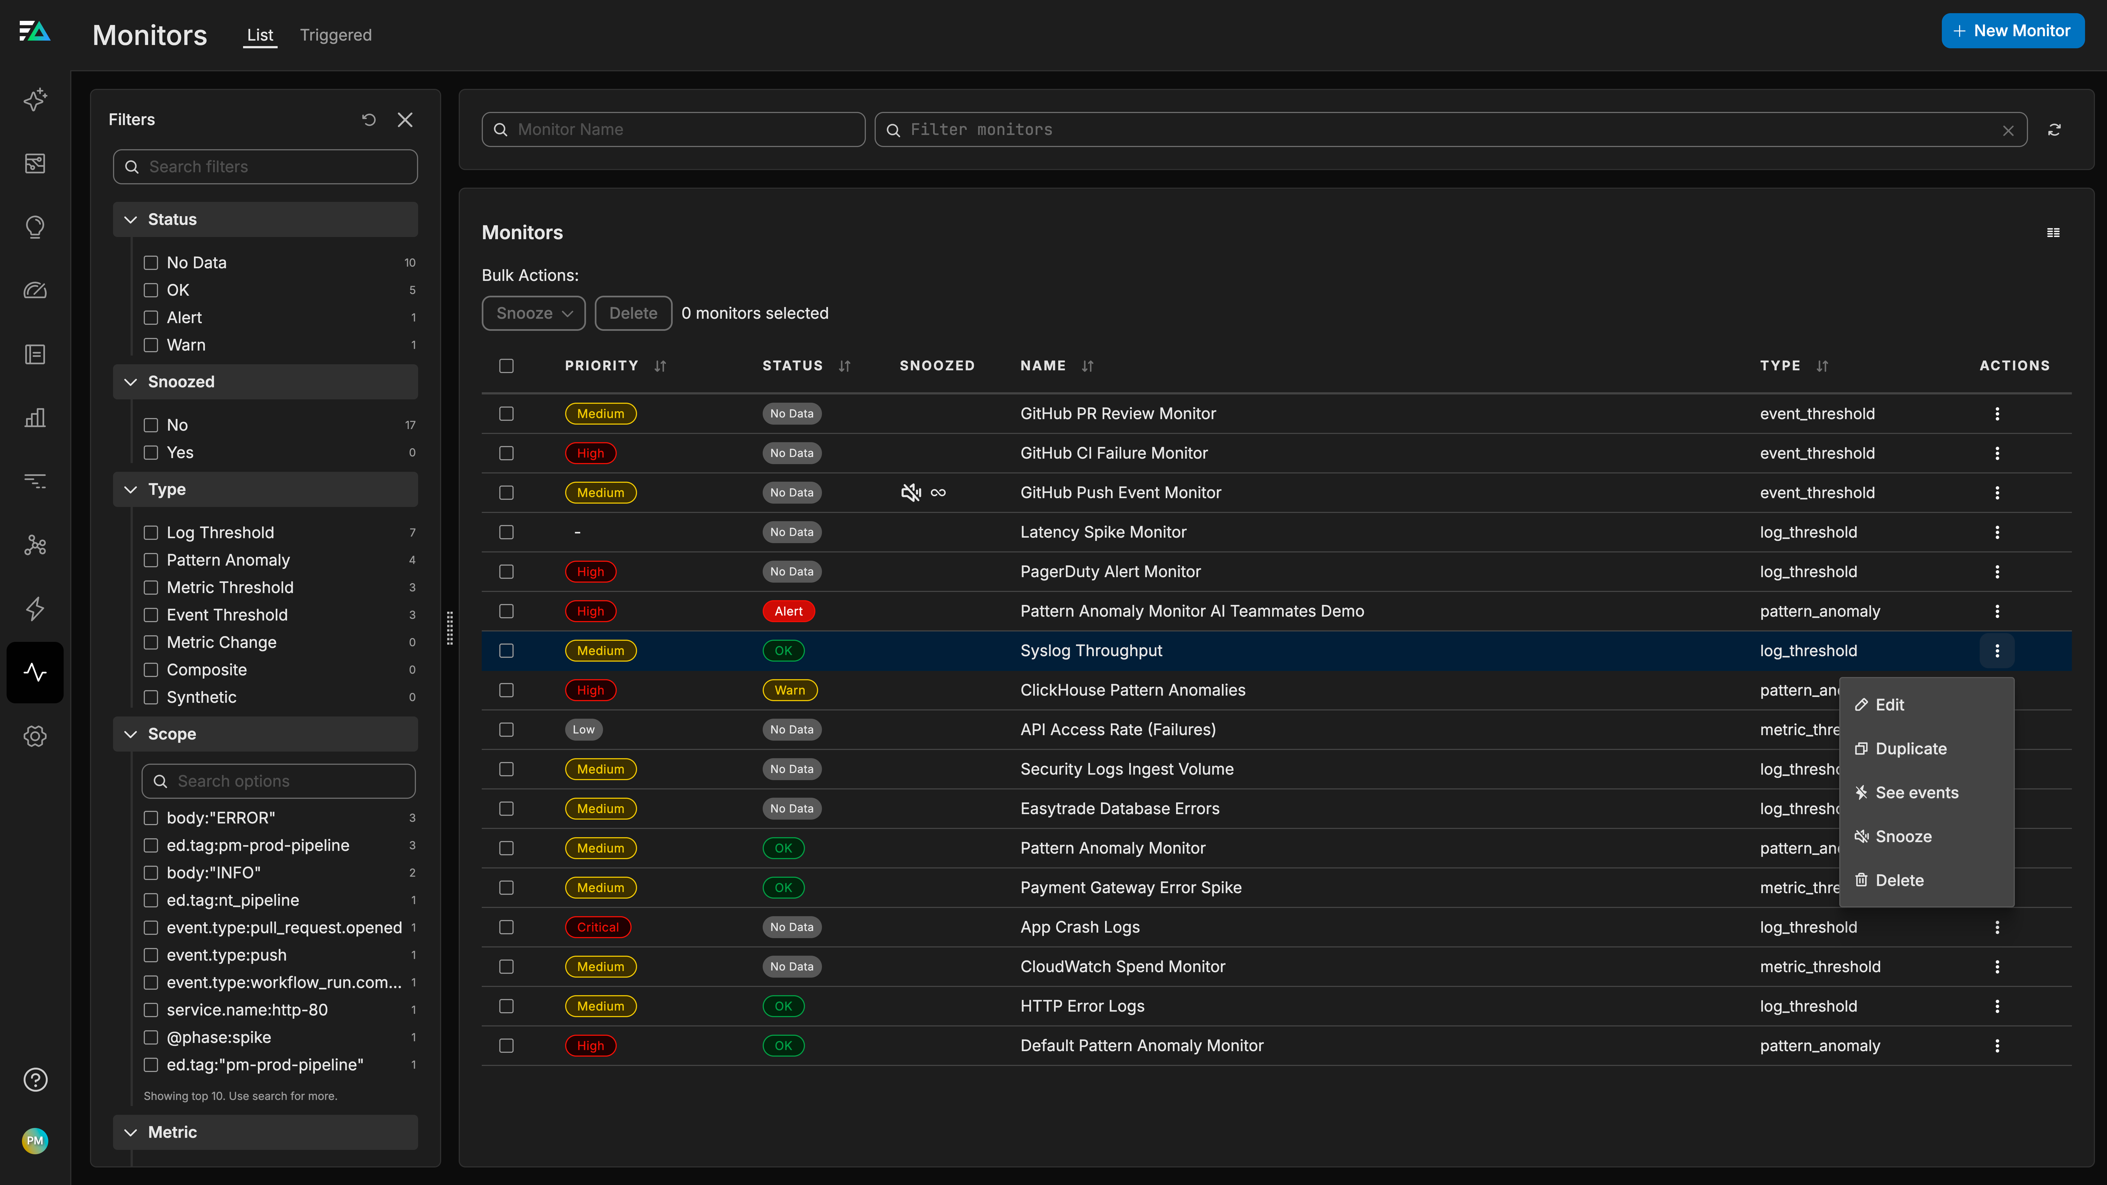This screenshot has height=1185, width=2107.
Task: Open the dashboards icon in sidebar
Action: pos(35,163)
